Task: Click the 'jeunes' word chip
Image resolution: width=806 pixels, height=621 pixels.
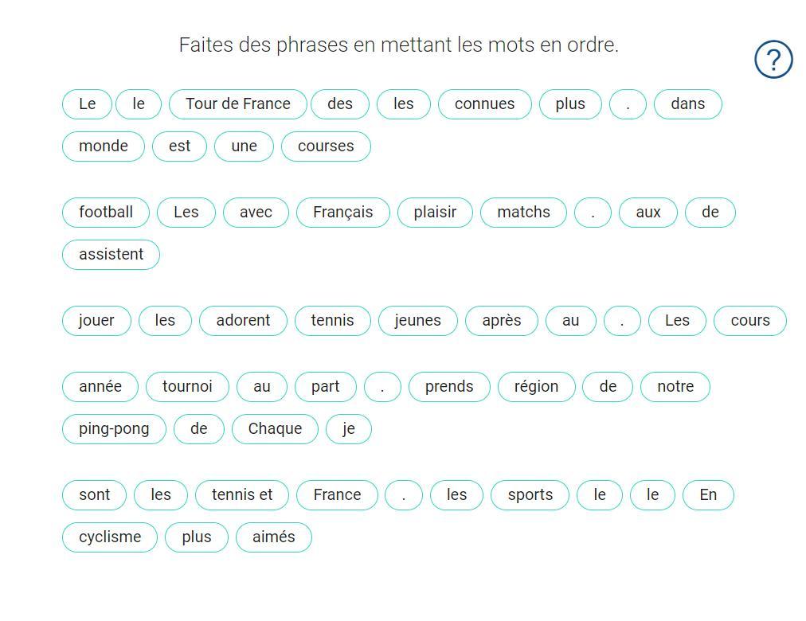Action: pos(418,321)
